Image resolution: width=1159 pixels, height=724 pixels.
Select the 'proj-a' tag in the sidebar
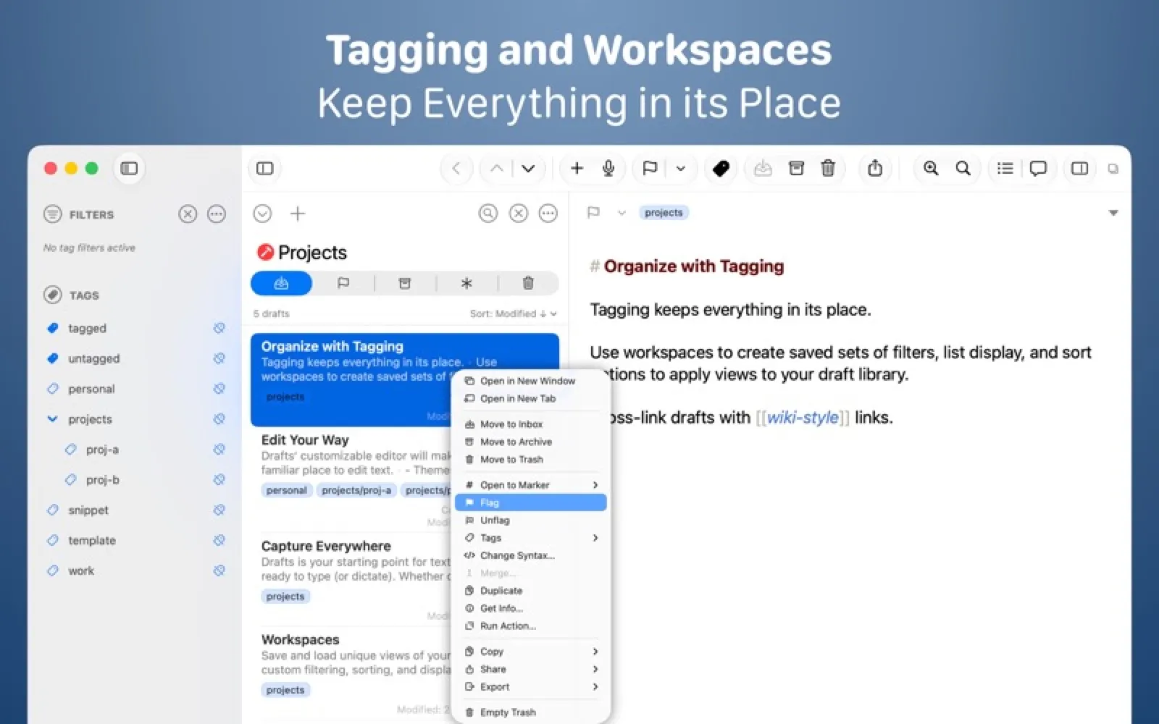(x=102, y=450)
